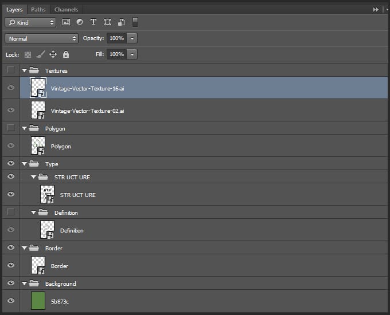
Task: Filter for type layers icon
Action: pos(93,22)
